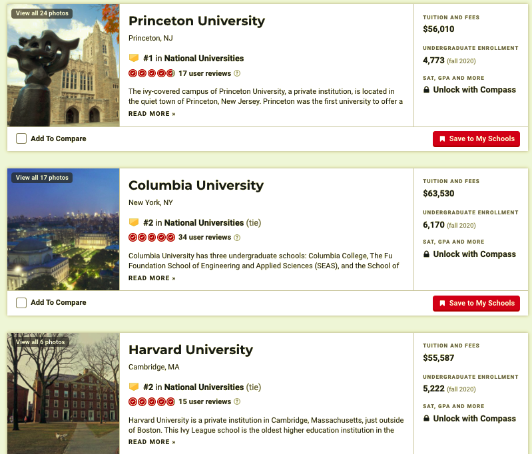Click the lock icon in Columbia's SAT section

[426, 254]
